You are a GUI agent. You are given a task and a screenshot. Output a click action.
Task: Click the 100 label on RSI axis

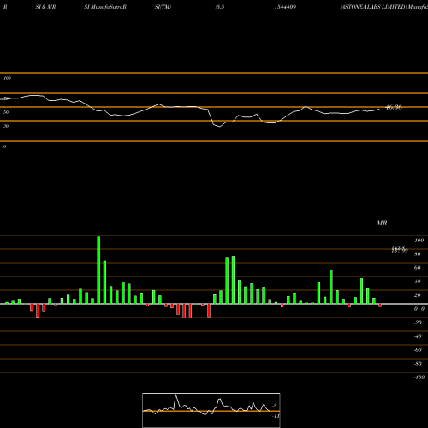[8, 78]
